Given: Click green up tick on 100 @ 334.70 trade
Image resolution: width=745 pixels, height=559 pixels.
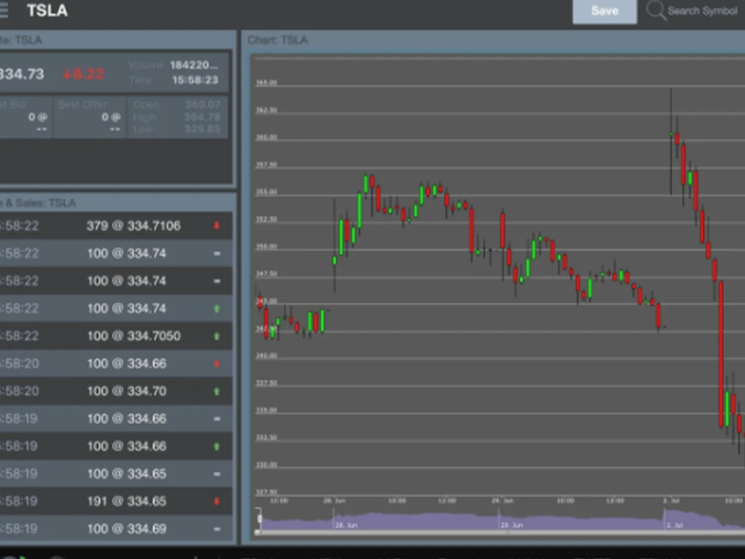Looking at the screenshot, I should 217,391.
